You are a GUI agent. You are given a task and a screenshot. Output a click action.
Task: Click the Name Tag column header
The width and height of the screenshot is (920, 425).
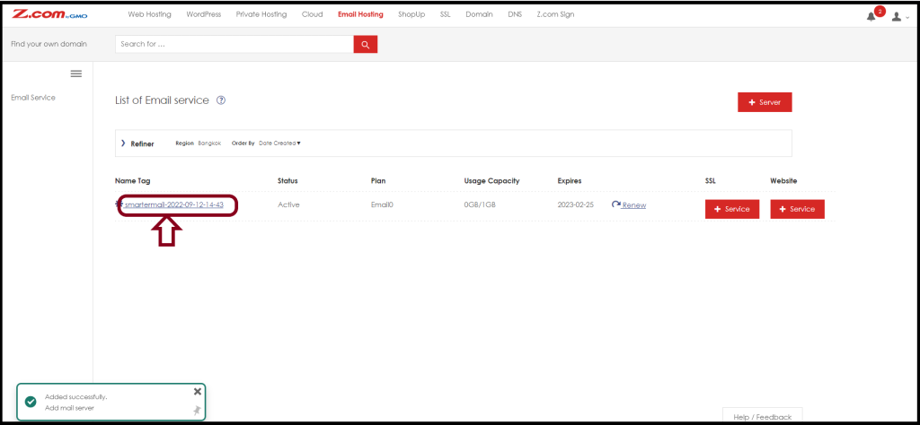pyautogui.click(x=133, y=181)
